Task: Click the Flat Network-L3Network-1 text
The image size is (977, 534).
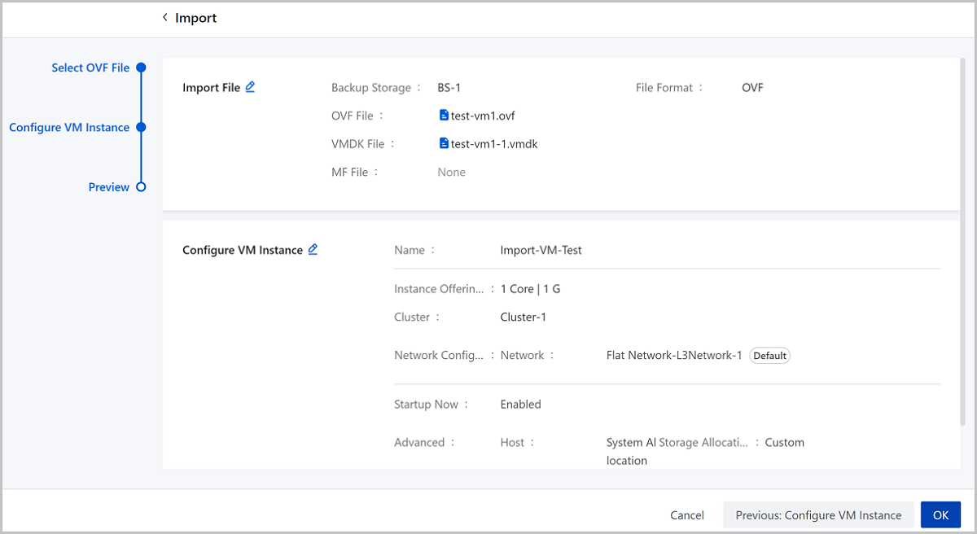Action: click(673, 355)
